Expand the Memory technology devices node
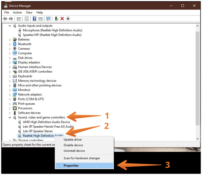Image resolution: width=202 pixels, height=175 pixels. click(x=10, y=81)
